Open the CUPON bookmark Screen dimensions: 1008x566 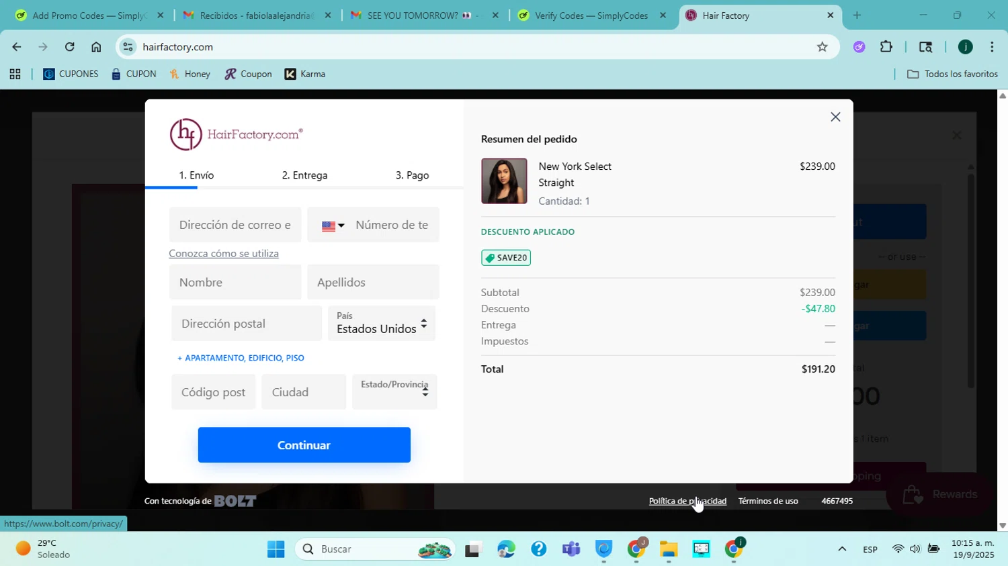[x=134, y=75]
